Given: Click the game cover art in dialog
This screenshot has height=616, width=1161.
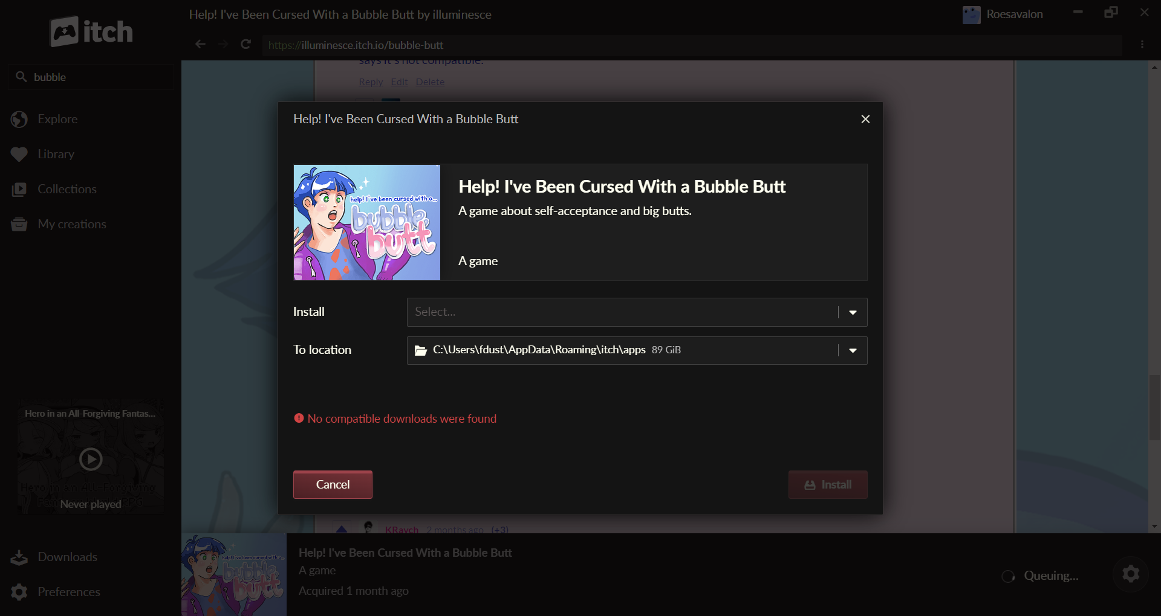Looking at the screenshot, I should point(367,222).
